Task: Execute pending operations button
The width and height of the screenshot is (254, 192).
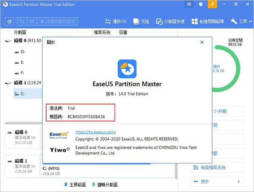Action: (58, 22)
